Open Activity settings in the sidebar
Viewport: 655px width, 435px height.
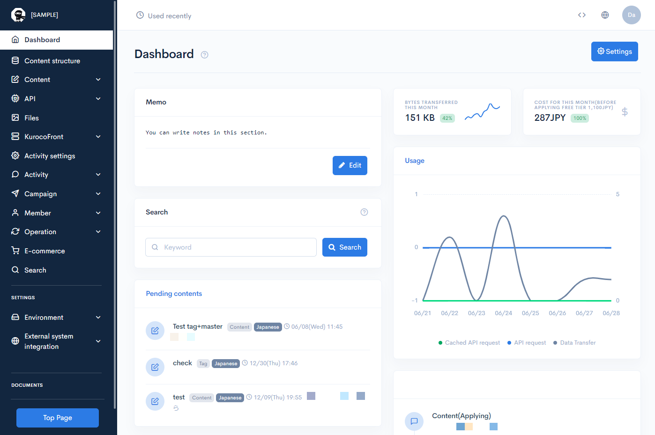point(56,155)
